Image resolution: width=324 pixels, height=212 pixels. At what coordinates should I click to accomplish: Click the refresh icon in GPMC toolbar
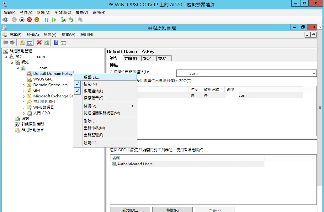click(x=46, y=42)
